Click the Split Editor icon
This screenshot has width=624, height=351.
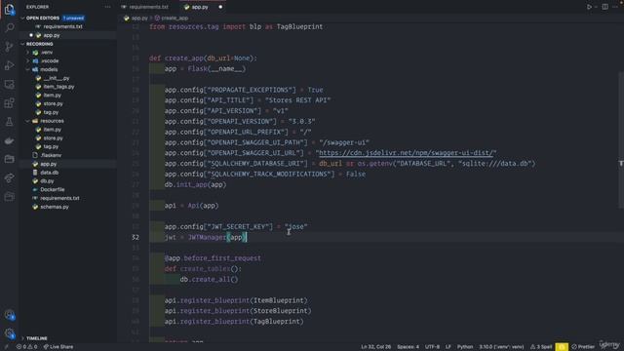pos(604,7)
